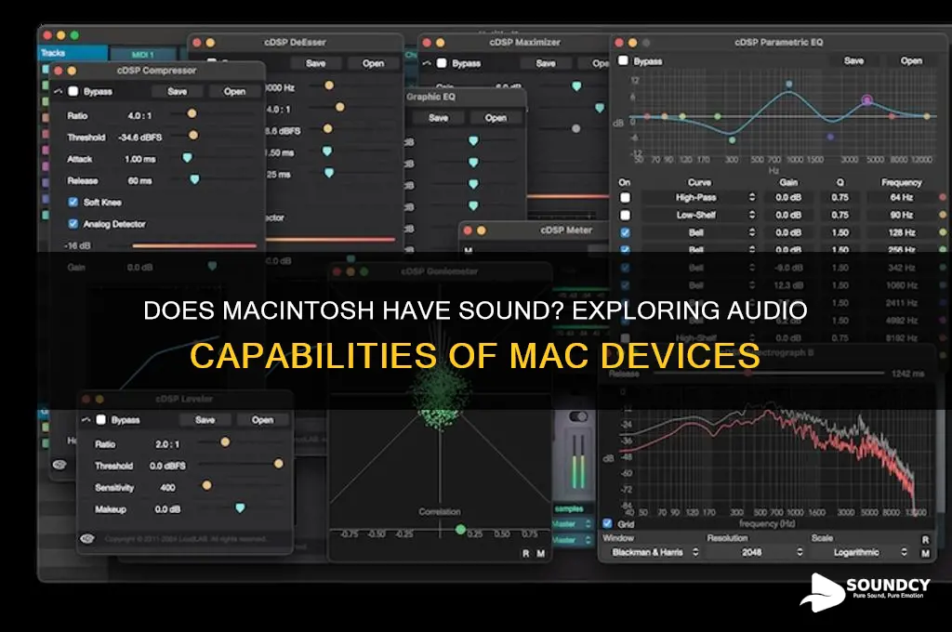This screenshot has height=632, width=952.
Task: Click Save in cDSP Compressor
Action: point(178,91)
